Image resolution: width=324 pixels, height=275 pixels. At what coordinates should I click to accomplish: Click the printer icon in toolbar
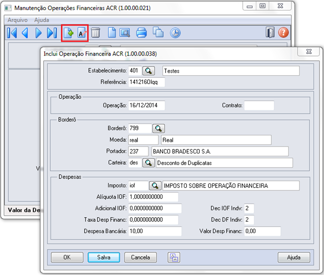(x=142, y=33)
